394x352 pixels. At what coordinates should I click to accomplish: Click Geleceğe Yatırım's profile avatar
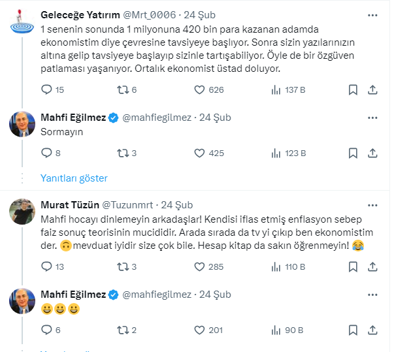[x=22, y=21]
